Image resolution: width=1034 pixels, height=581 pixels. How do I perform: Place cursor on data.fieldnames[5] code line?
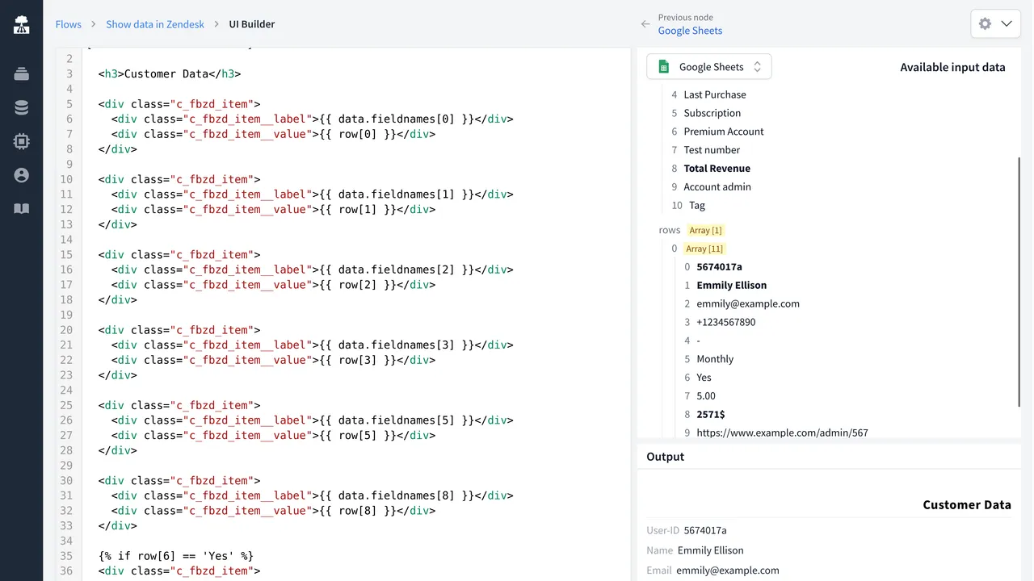tap(312, 420)
